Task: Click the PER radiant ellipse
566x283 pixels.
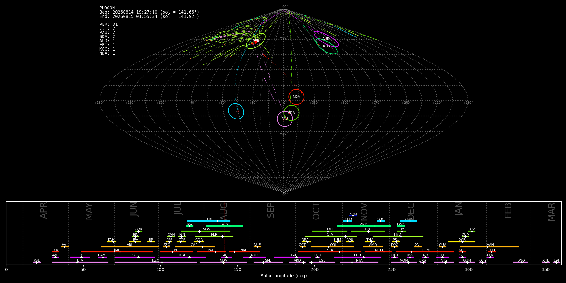Action: [x=256, y=41]
